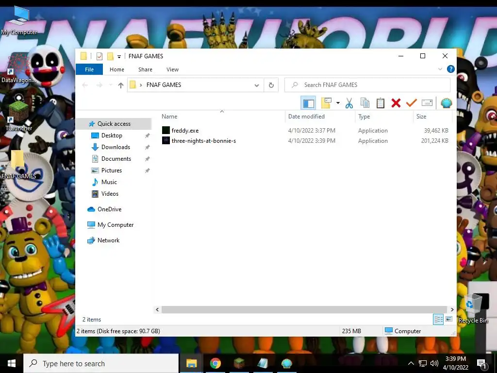This screenshot has height=373, width=497.
Task: Open Network in the navigation pane
Action: click(x=108, y=240)
